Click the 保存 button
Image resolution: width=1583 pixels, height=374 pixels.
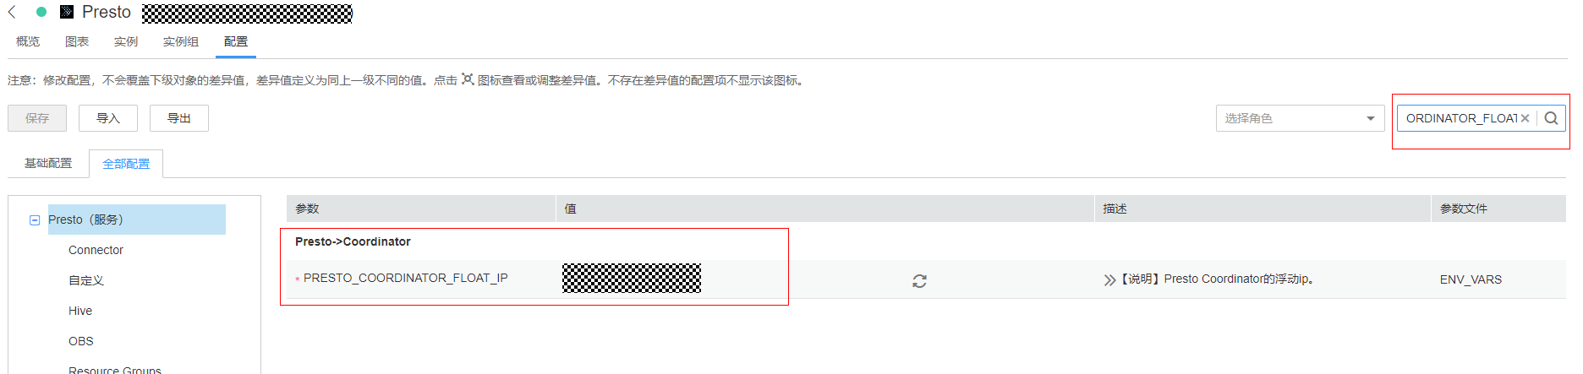(37, 118)
